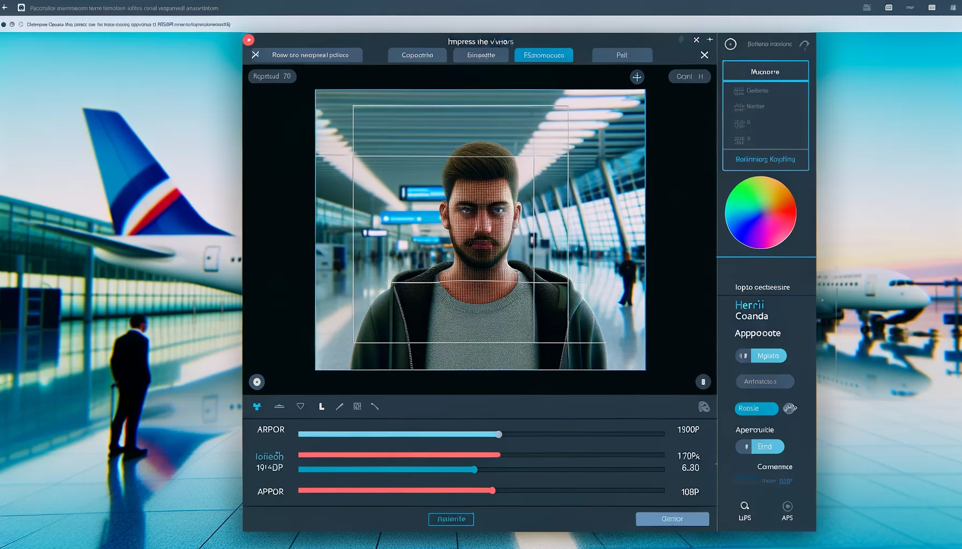Click the Arioatctcs button

click(765, 382)
